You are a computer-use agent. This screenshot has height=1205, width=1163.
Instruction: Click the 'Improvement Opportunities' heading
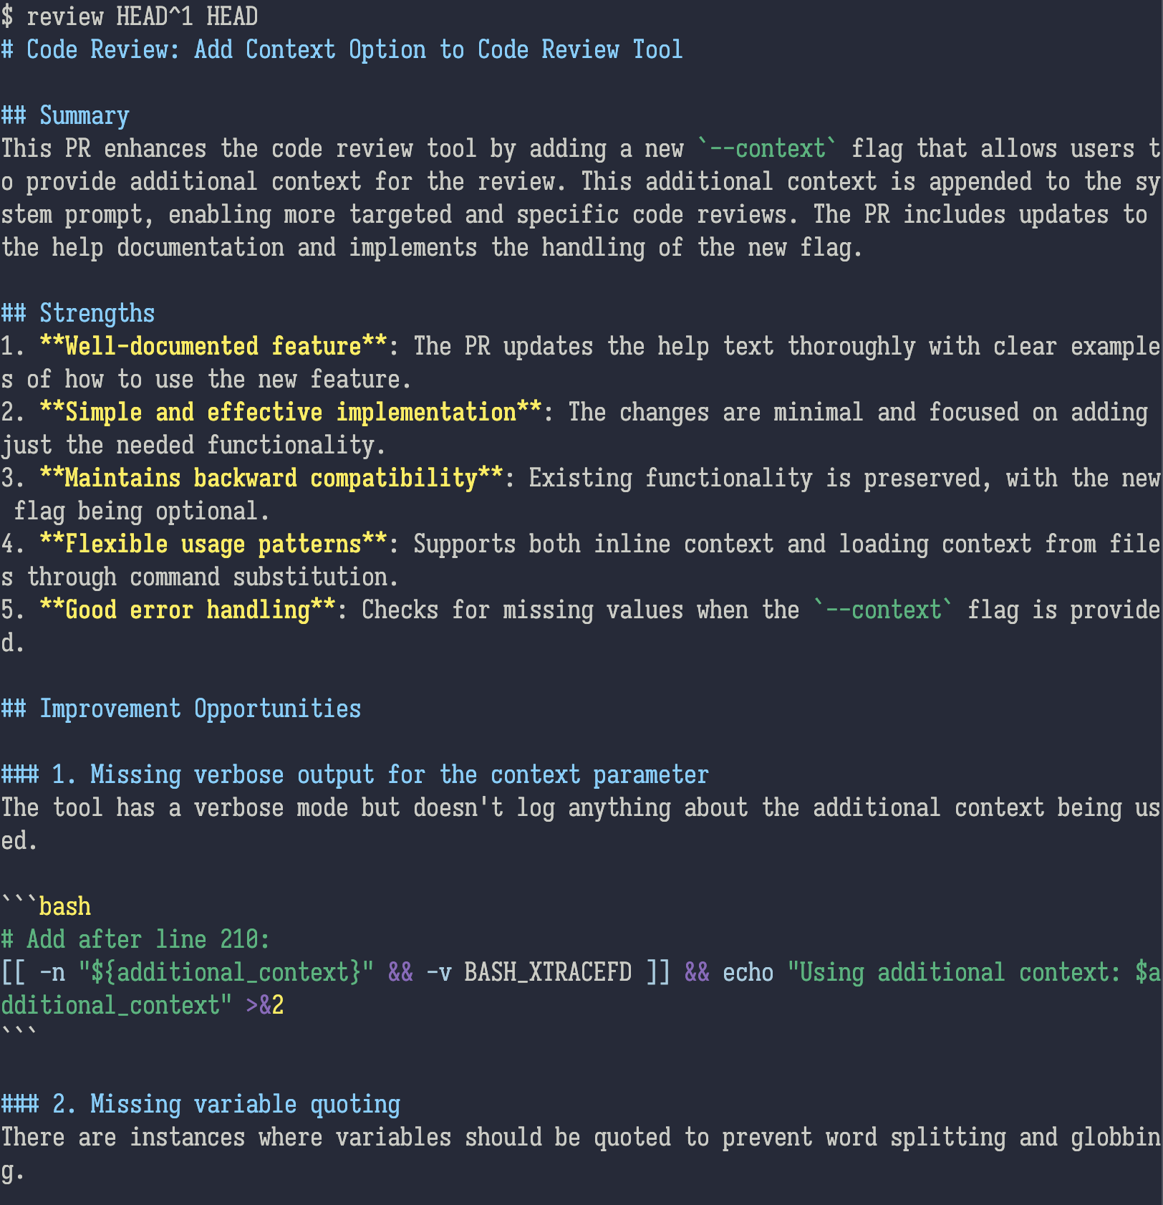pyautogui.click(x=200, y=709)
